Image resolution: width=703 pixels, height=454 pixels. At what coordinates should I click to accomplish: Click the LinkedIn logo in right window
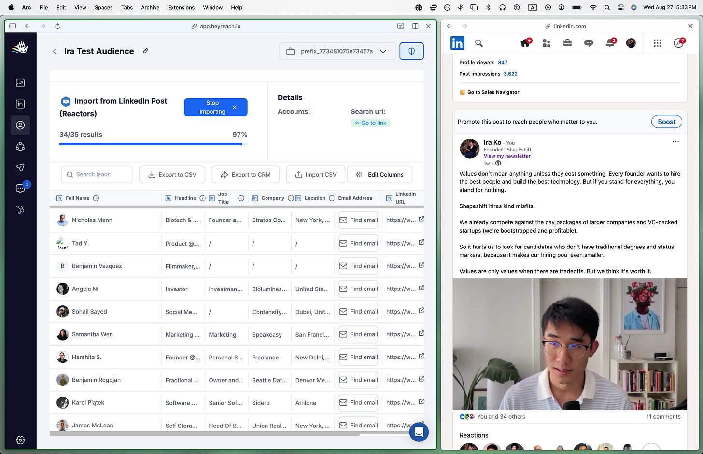tap(457, 43)
